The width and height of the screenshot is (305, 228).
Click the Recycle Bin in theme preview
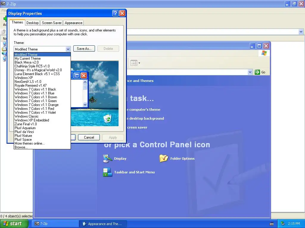pyautogui.click(x=108, y=119)
